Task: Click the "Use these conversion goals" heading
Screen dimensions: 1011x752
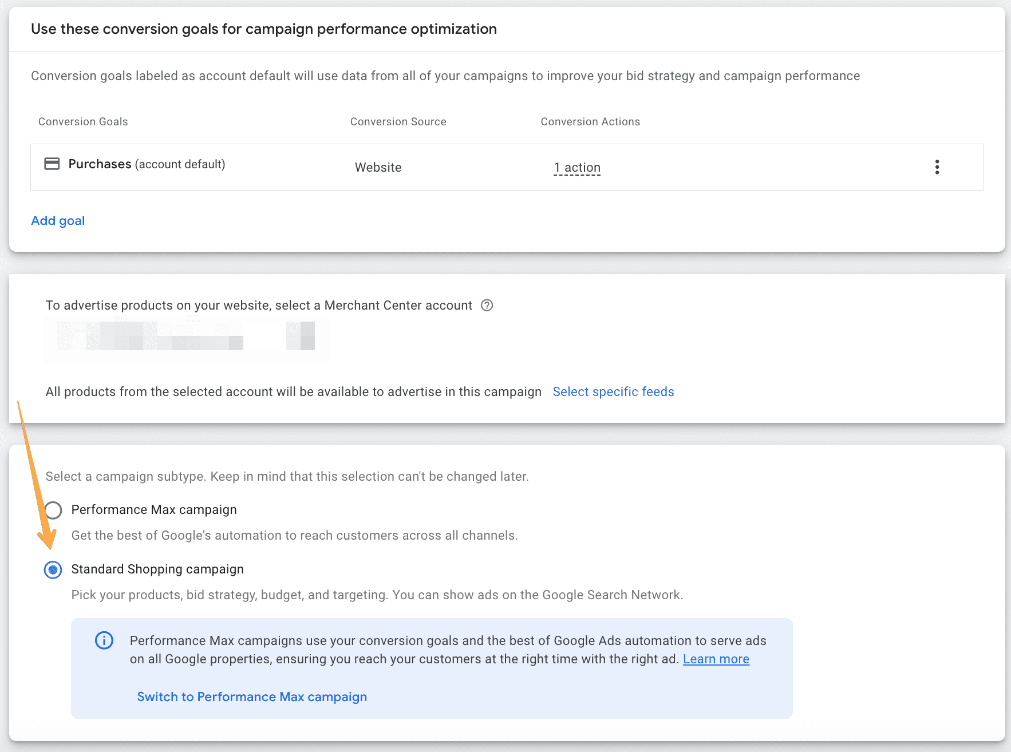Action: (x=264, y=29)
